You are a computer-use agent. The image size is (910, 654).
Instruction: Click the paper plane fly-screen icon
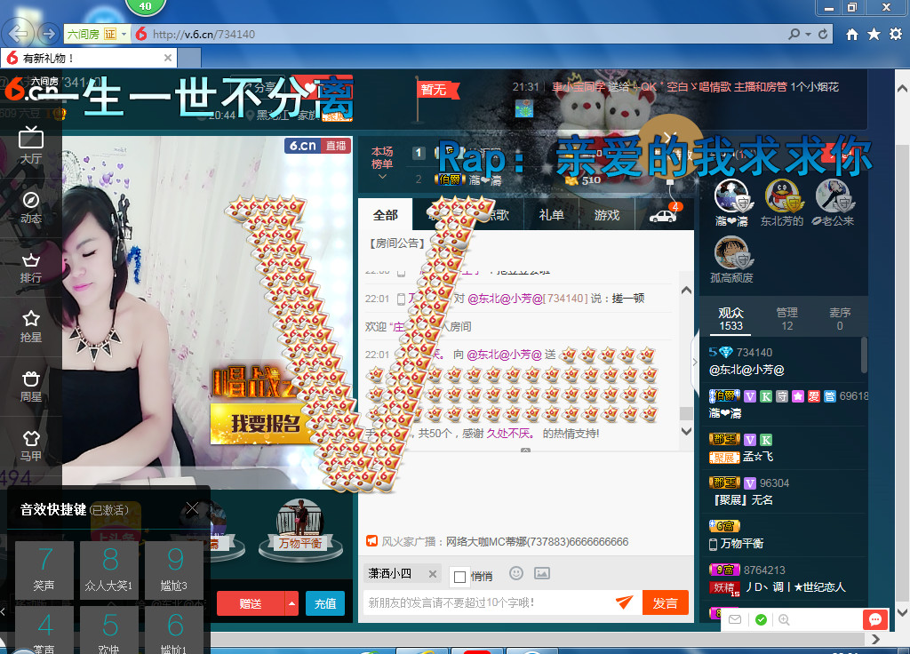pyautogui.click(x=625, y=602)
